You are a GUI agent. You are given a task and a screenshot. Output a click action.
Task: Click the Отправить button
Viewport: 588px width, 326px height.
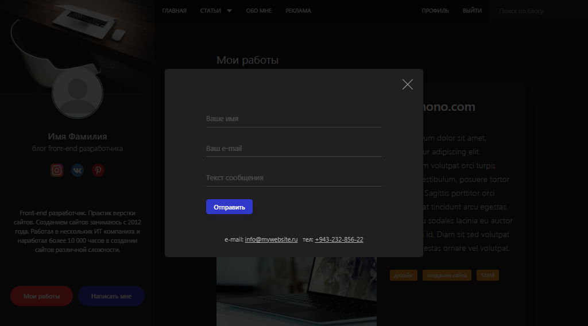point(229,207)
